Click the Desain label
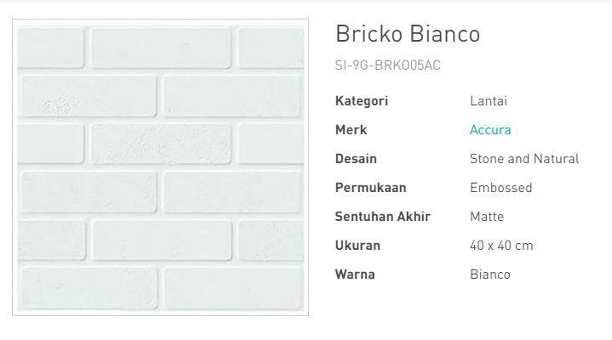The width and height of the screenshot is (612, 340). click(356, 159)
